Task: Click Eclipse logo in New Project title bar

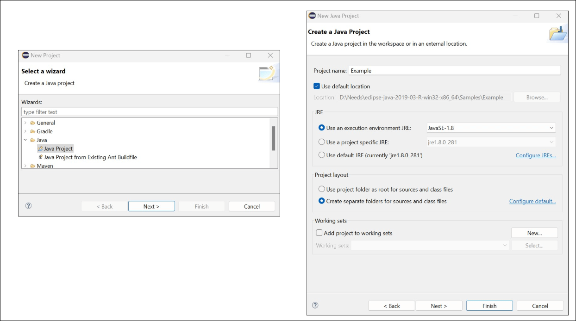Action: [x=25, y=56]
